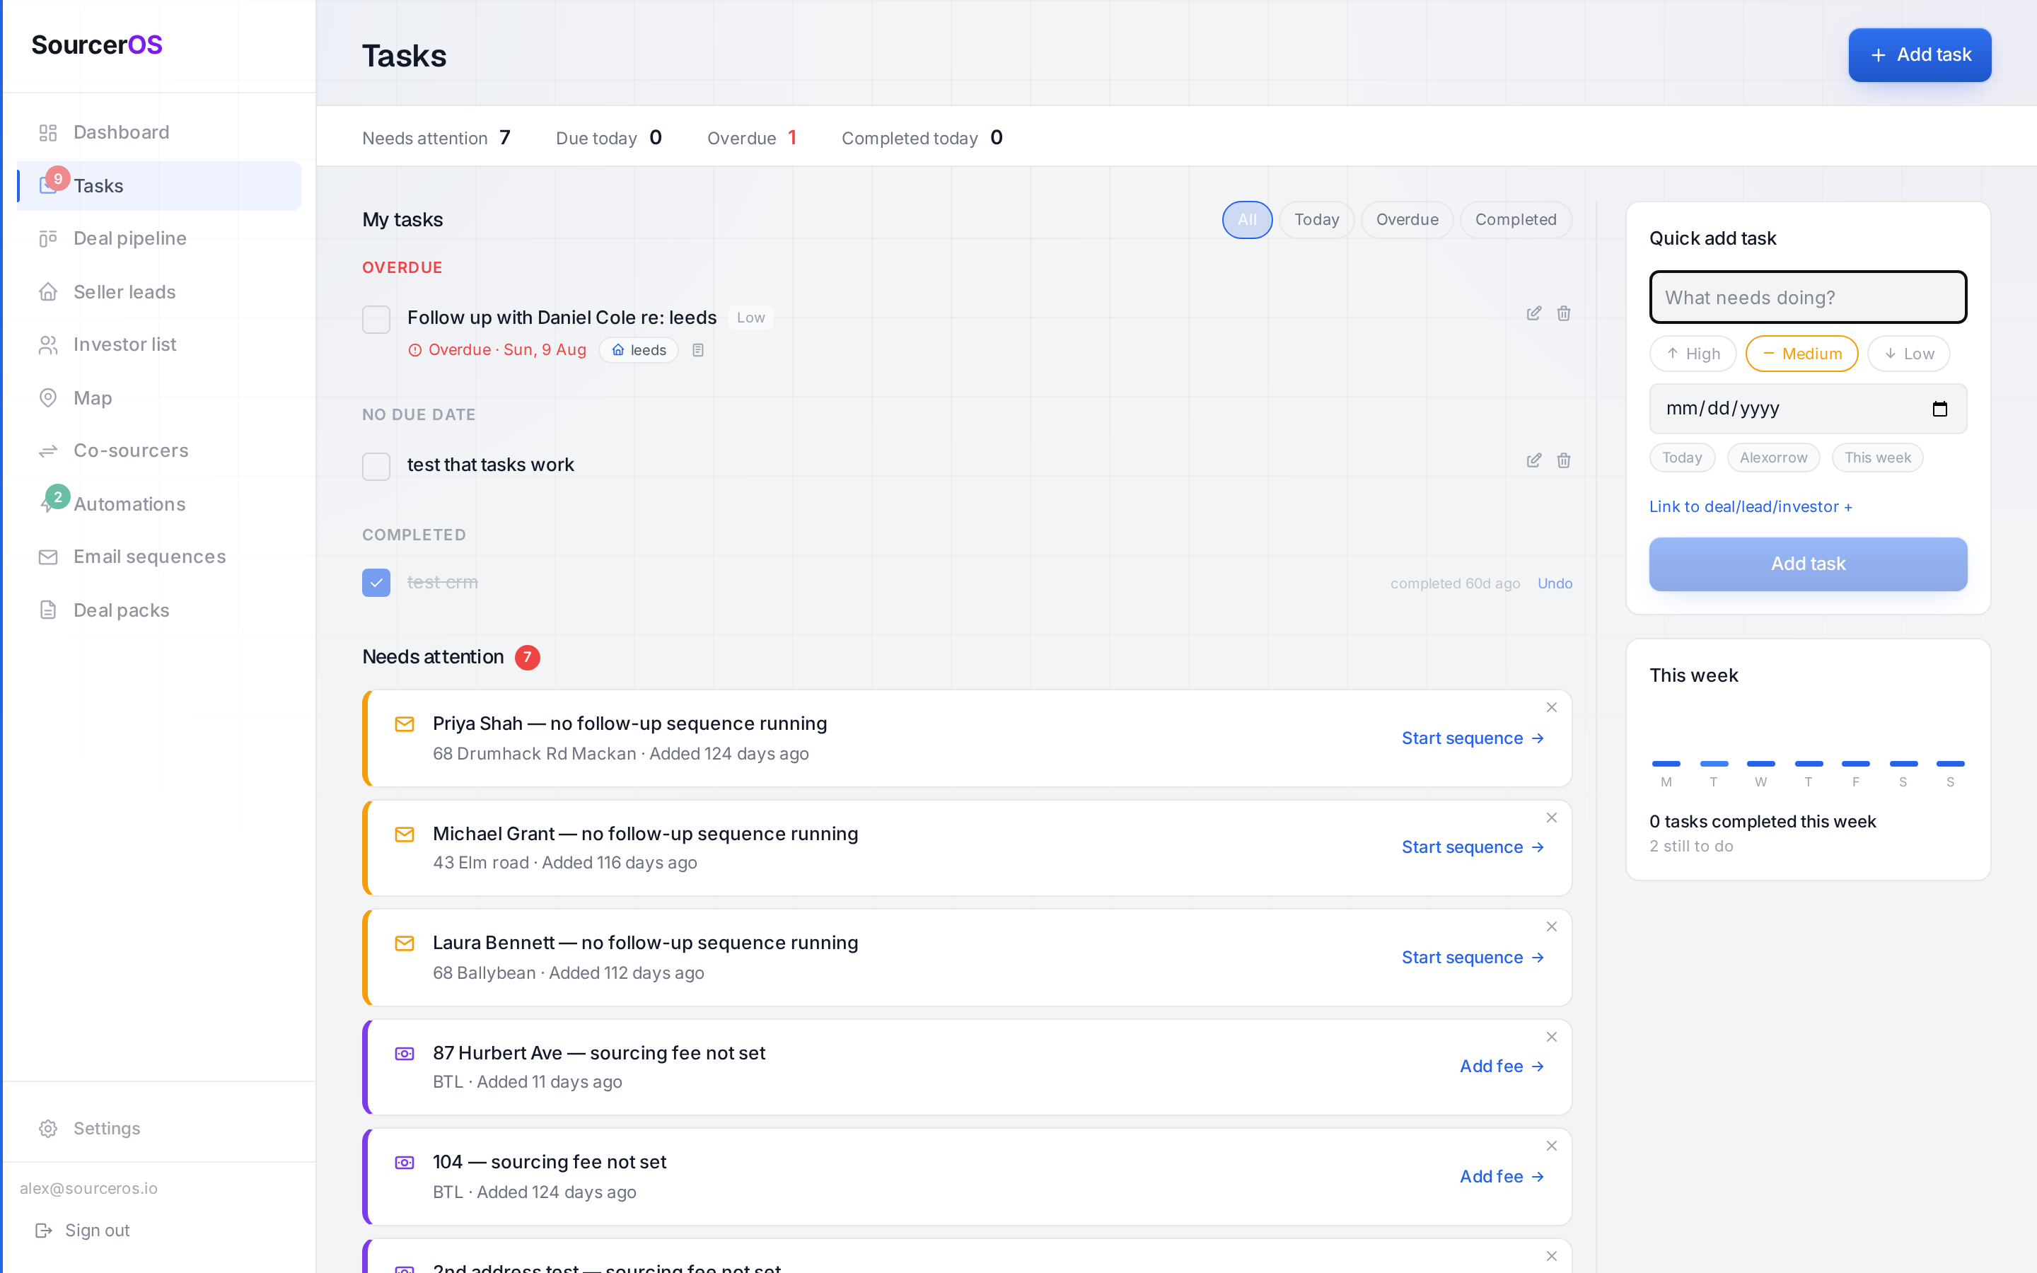Dismiss the Laura Bennett attention card
The image size is (2037, 1273).
(x=1551, y=926)
